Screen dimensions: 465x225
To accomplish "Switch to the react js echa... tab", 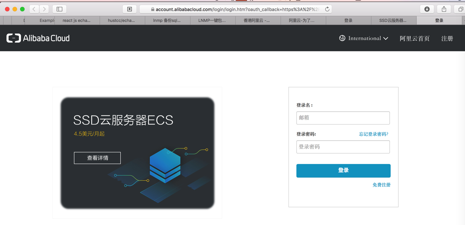I will pyautogui.click(x=77, y=20).
